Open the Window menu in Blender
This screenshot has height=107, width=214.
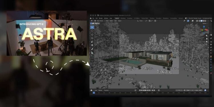coord(106,18)
